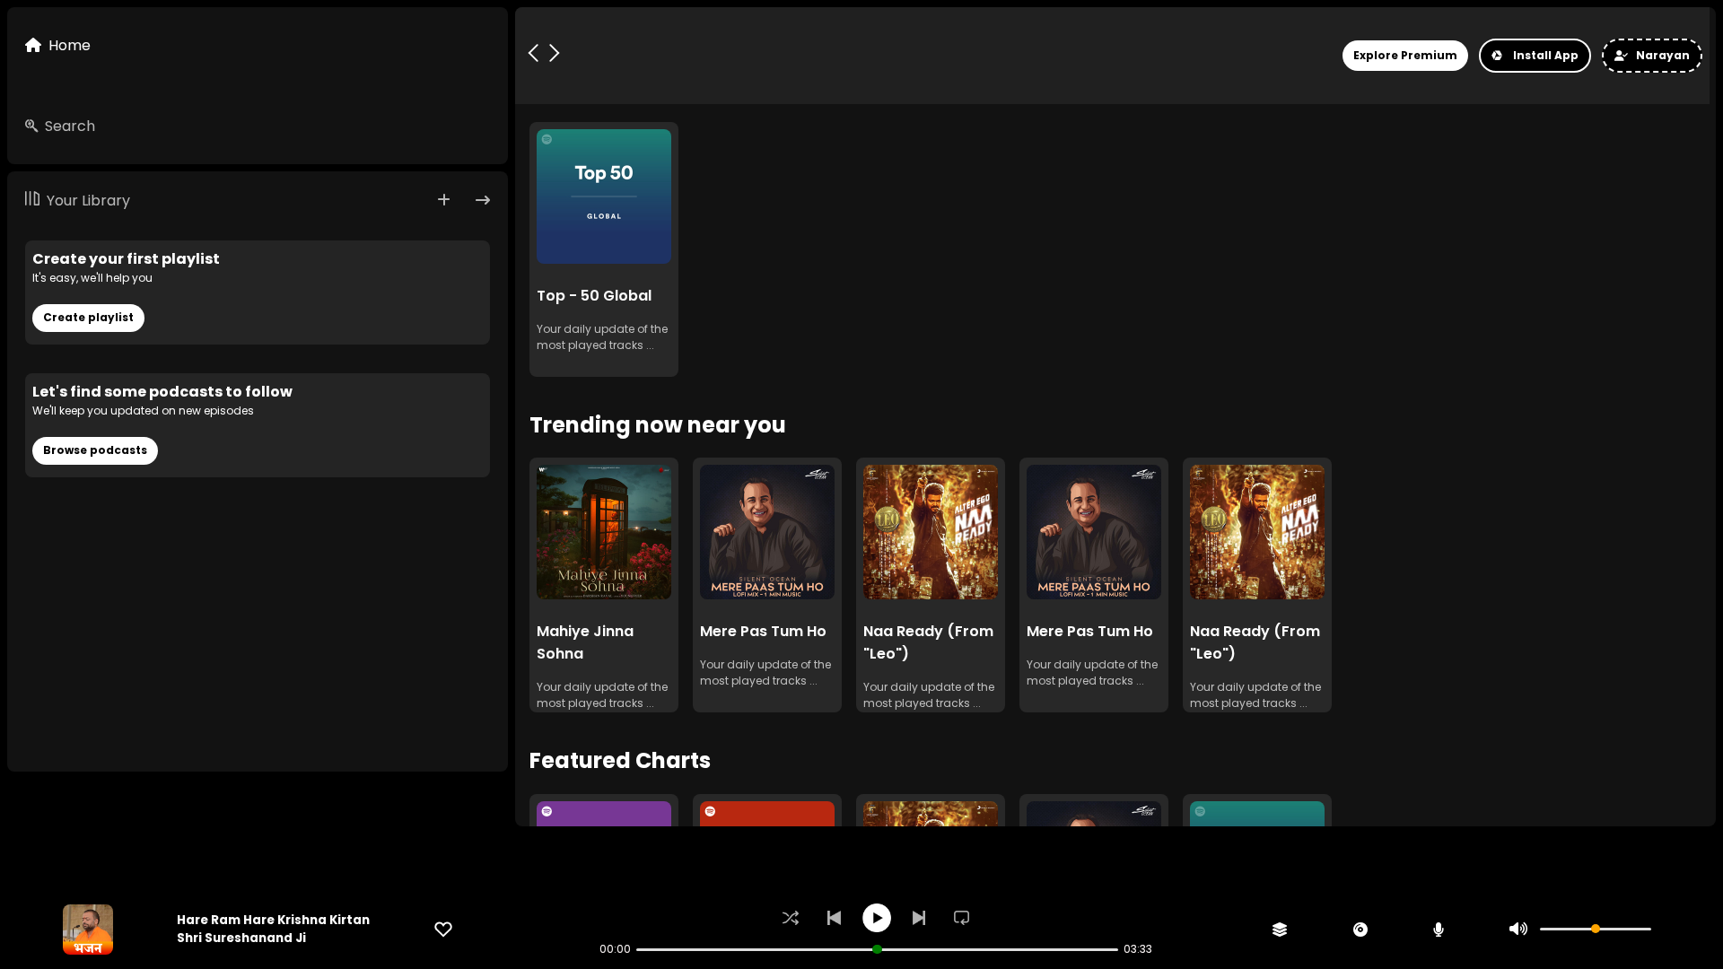
Task: Click Mahiye Jinna Sohna title
Action: tap(585, 642)
